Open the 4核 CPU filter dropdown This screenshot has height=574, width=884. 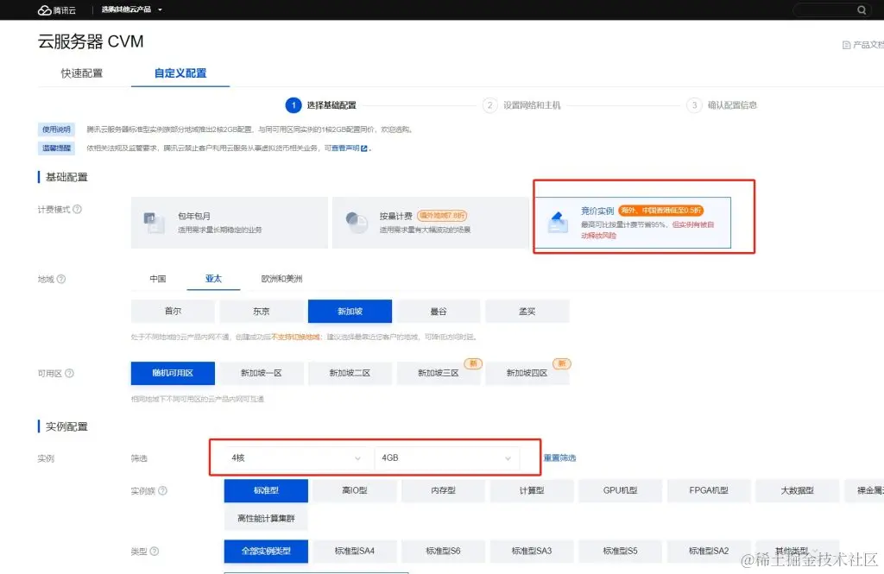pyautogui.click(x=295, y=457)
